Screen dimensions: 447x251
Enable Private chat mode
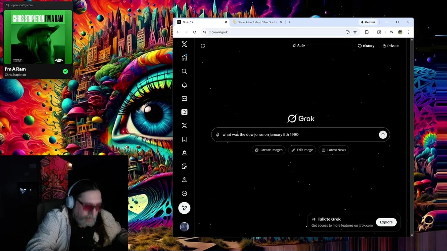click(390, 46)
